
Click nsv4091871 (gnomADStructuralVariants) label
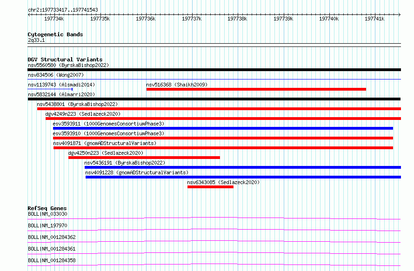pyautogui.click(x=105, y=143)
